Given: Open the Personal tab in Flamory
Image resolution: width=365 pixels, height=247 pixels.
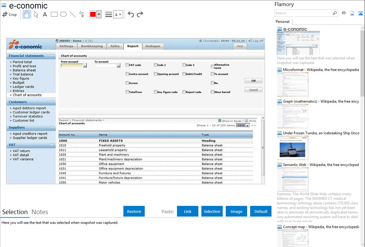Looking at the screenshot, I should pos(282,22).
